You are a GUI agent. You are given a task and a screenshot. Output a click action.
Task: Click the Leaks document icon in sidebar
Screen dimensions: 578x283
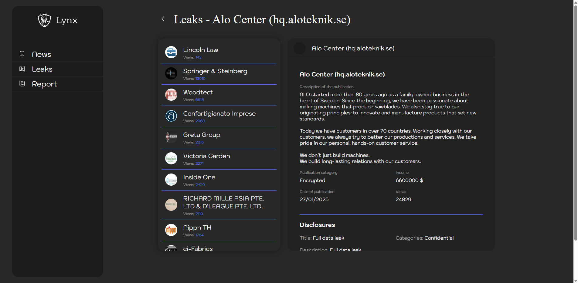(x=22, y=69)
